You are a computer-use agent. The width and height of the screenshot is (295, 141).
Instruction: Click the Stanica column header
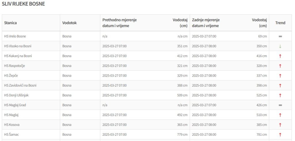[x=10, y=23]
